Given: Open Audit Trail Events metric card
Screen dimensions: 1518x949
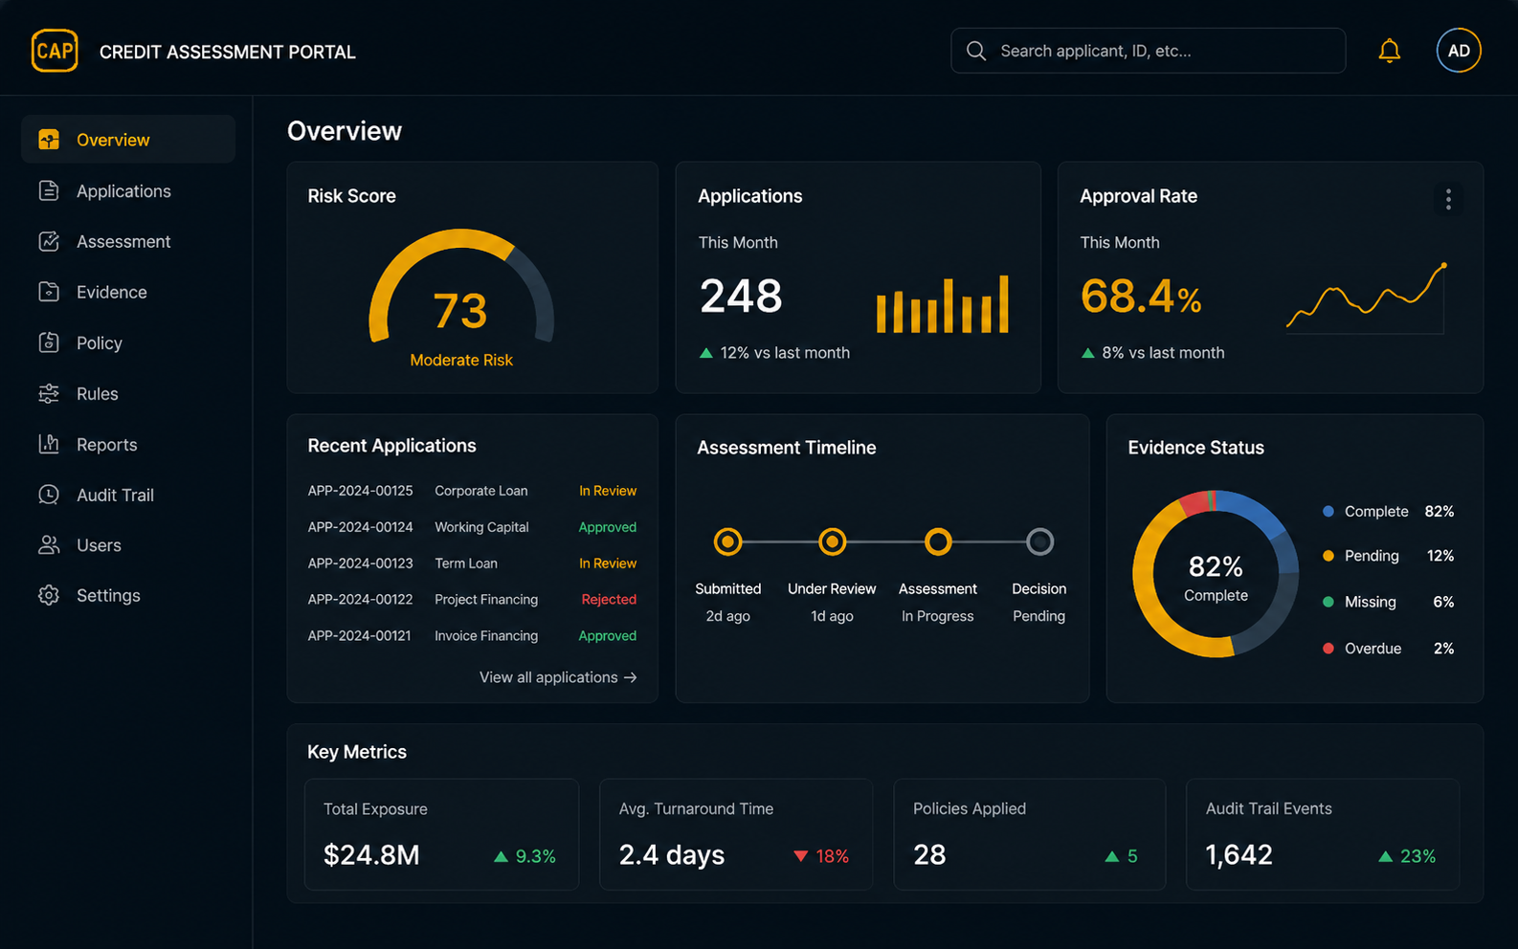Looking at the screenshot, I should [1323, 834].
